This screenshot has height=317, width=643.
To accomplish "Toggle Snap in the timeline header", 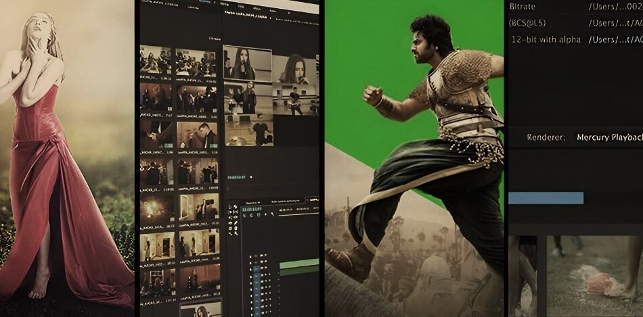I will coord(252,216).
